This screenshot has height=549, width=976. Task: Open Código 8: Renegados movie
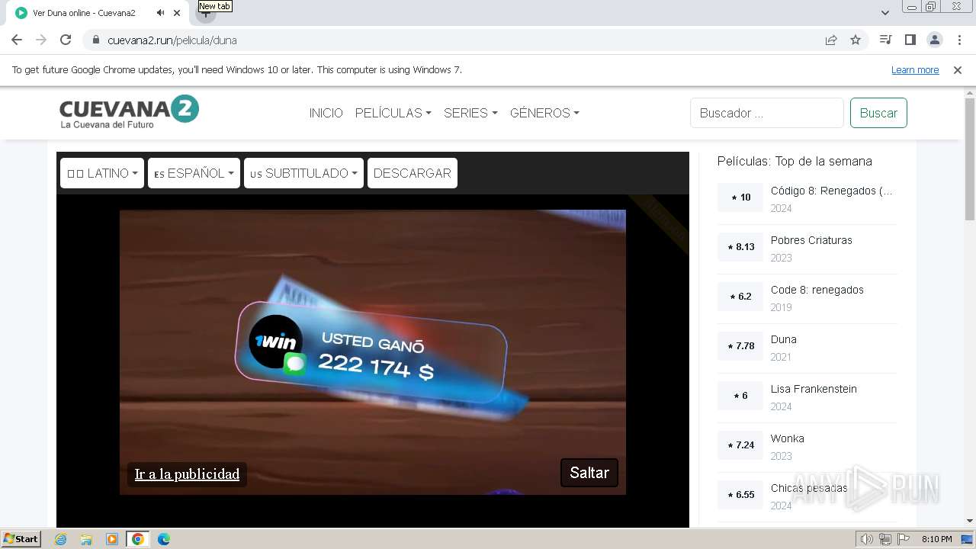(831, 191)
